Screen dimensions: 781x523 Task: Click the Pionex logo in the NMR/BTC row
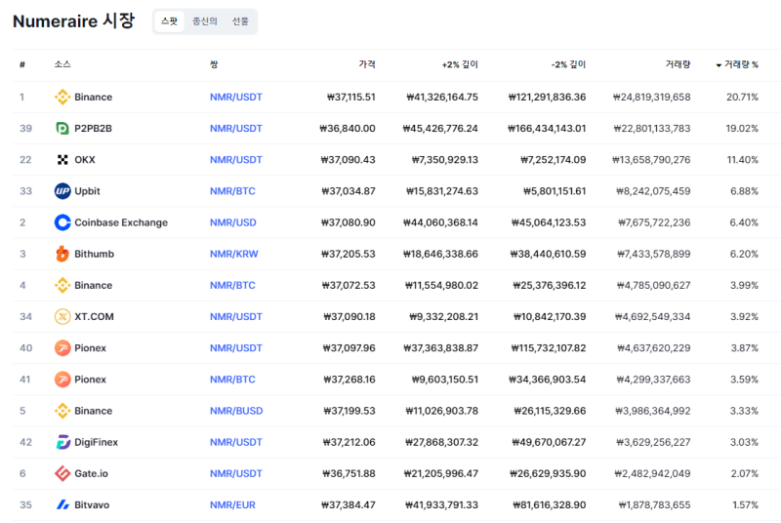[x=62, y=380]
